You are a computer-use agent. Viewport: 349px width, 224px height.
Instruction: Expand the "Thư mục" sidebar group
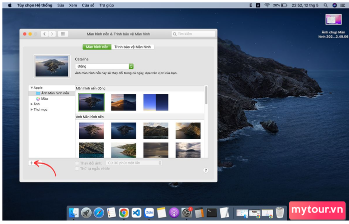pos(32,110)
